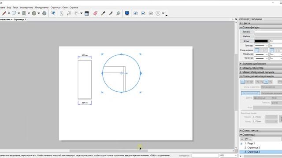Select the Arc tool
The width and height of the screenshot is (282, 158).
[14, 13]
